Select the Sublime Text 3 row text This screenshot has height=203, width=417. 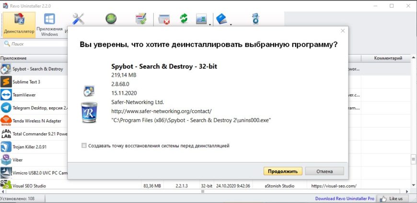coord(26,82)
